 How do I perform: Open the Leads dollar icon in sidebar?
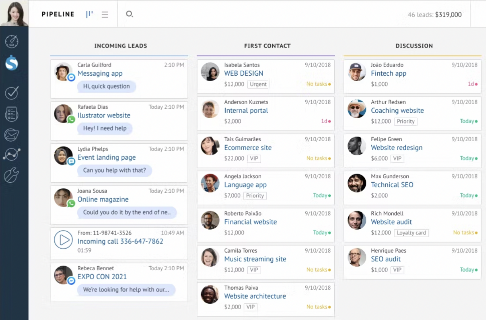[12, 63]
